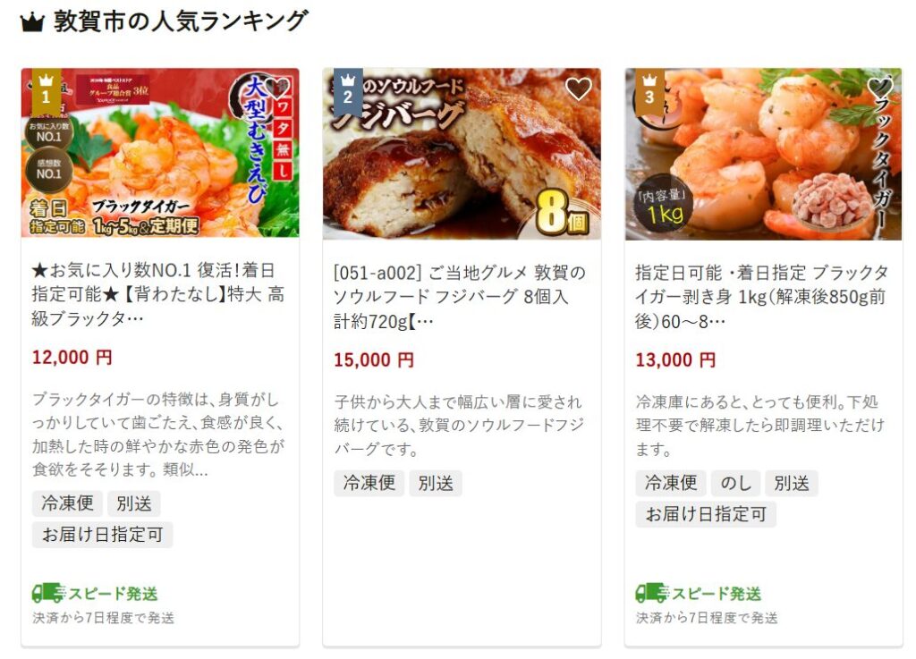The width and height of the screenshot is (916, 659).
Task: Open ★お気に入り数NO.1 復活 product title
Action: click(158, 294)
